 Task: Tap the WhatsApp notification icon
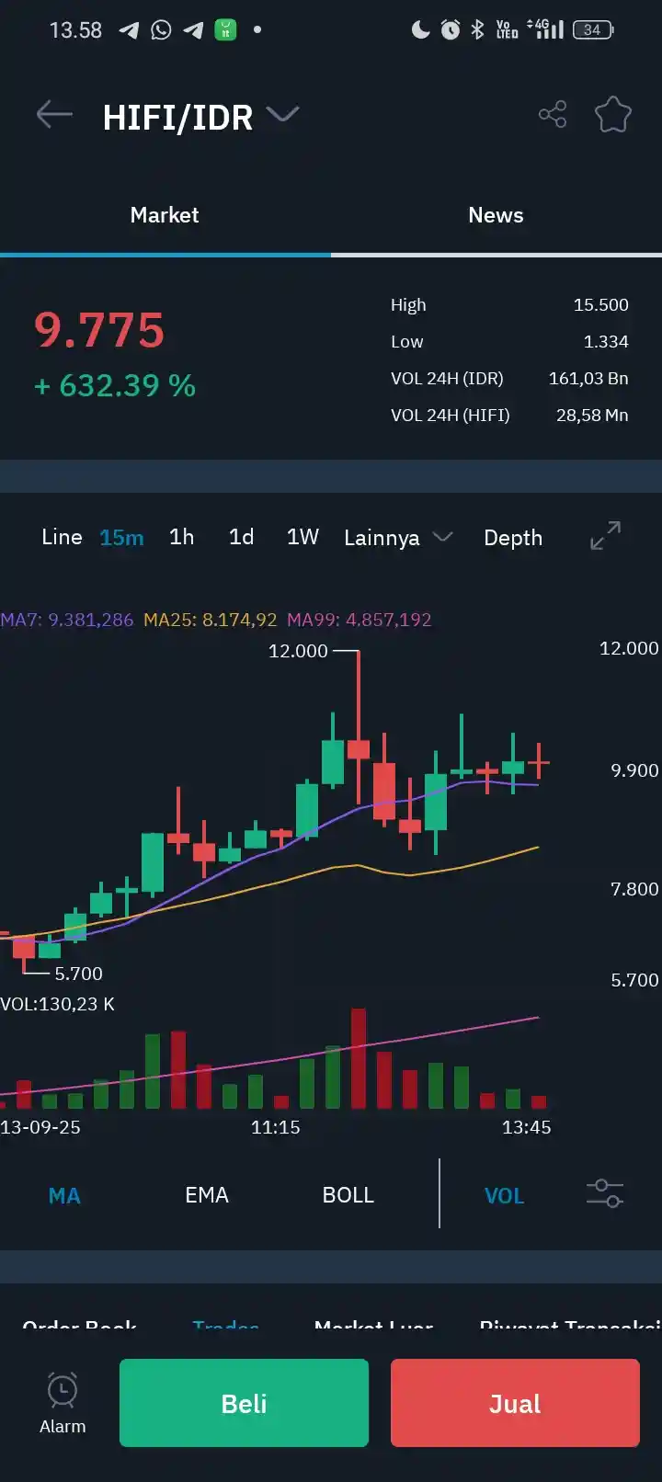(161, 30)
